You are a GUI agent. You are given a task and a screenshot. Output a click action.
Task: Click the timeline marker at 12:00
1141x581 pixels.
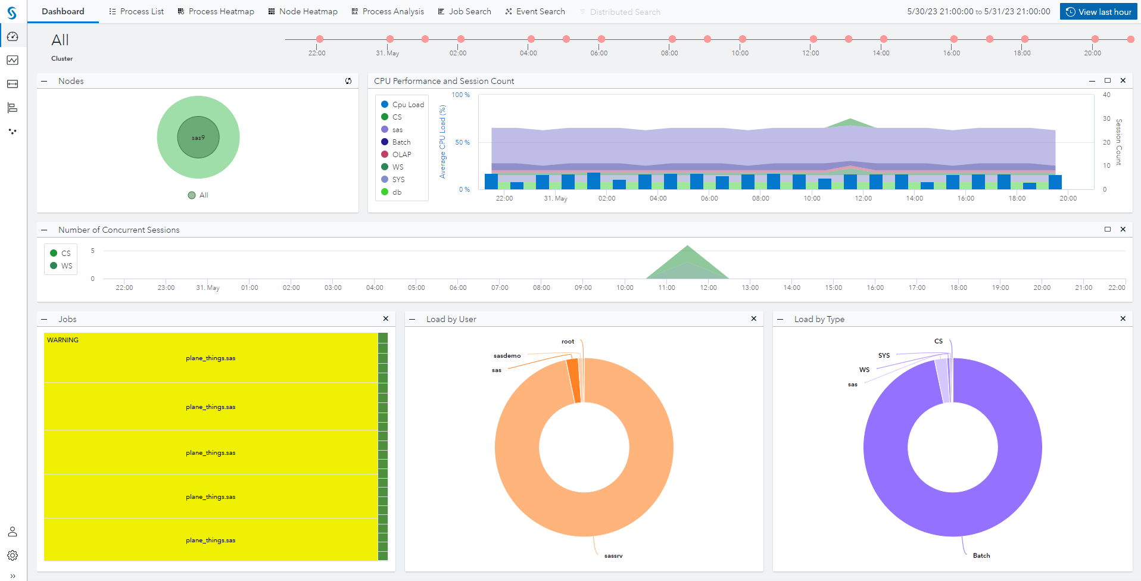[x=813, y=39]
